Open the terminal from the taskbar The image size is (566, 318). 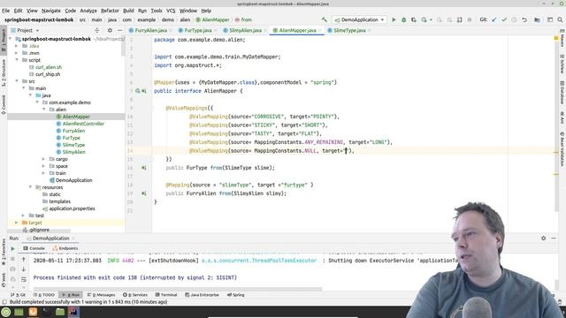tap(47, 312)
